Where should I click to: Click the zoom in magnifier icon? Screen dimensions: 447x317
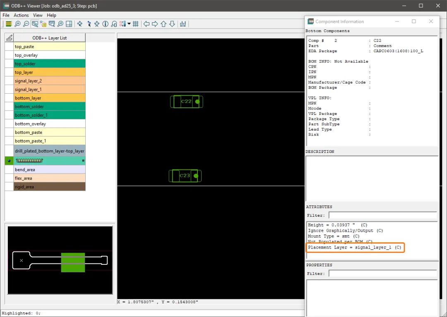(17, 24)
